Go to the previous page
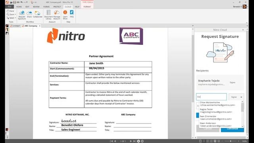 pos(115,141)
